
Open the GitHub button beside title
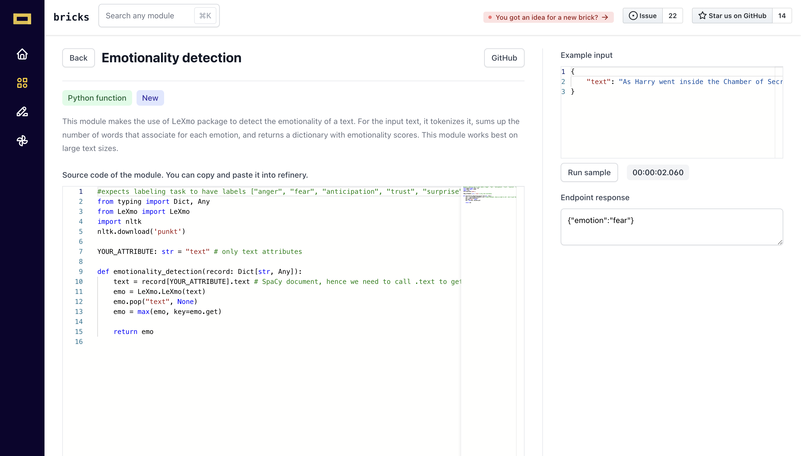(x=504, y=58)
